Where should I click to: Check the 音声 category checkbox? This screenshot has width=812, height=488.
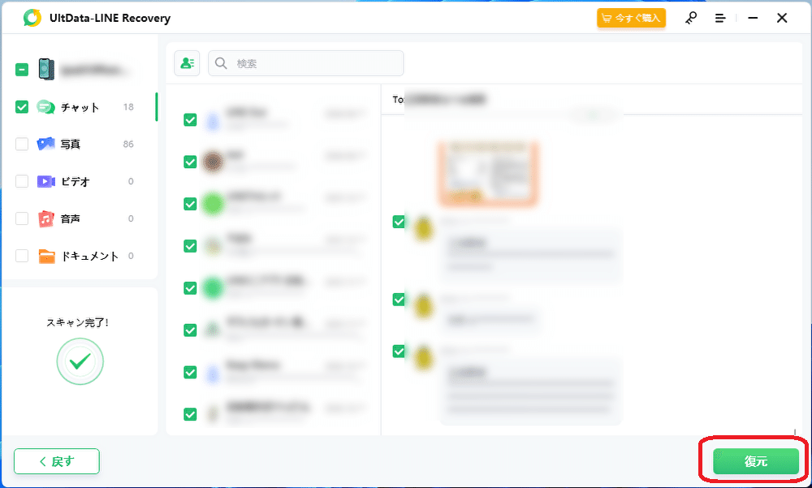(22, 218)
